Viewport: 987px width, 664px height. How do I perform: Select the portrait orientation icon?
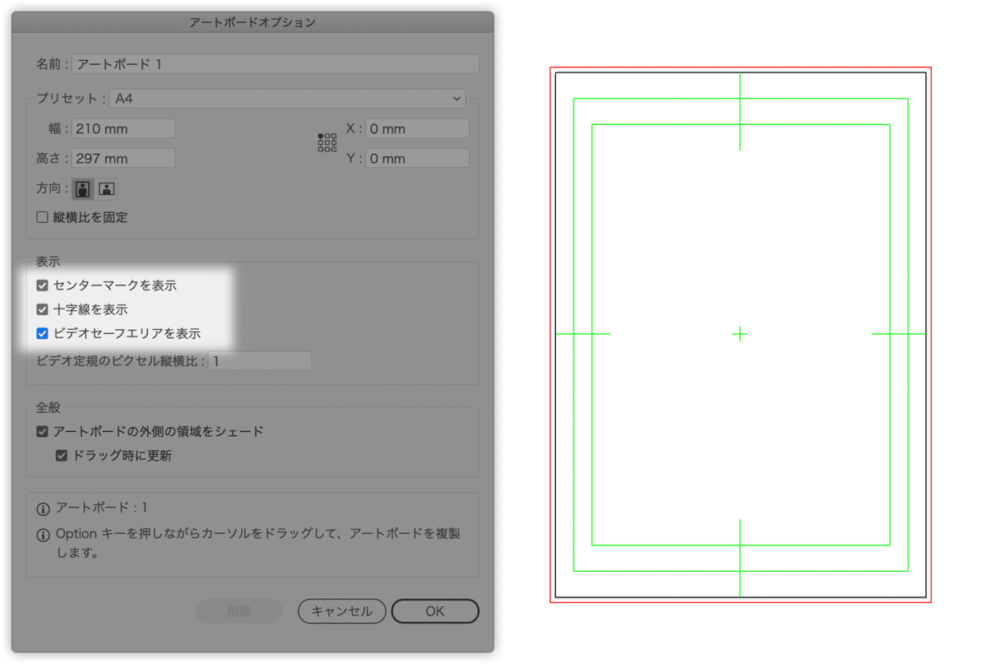point(82,188)
